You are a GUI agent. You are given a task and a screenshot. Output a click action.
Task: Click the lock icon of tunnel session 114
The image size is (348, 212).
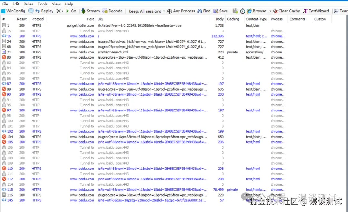coord(4,184)
